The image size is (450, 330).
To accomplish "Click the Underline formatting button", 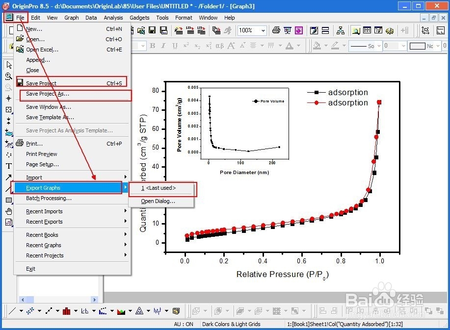I will pos(175,46).
